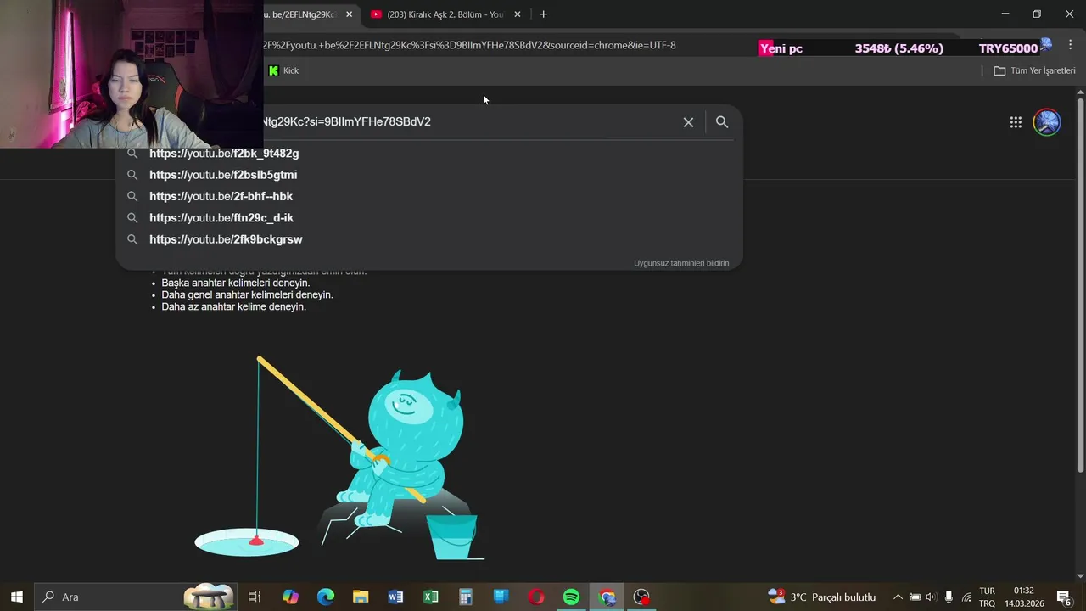Select suggestion youtu.be/2f-bhf--hbk

tap(428, 196)
